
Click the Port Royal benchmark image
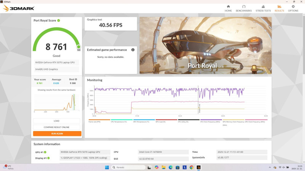(205, 45)
